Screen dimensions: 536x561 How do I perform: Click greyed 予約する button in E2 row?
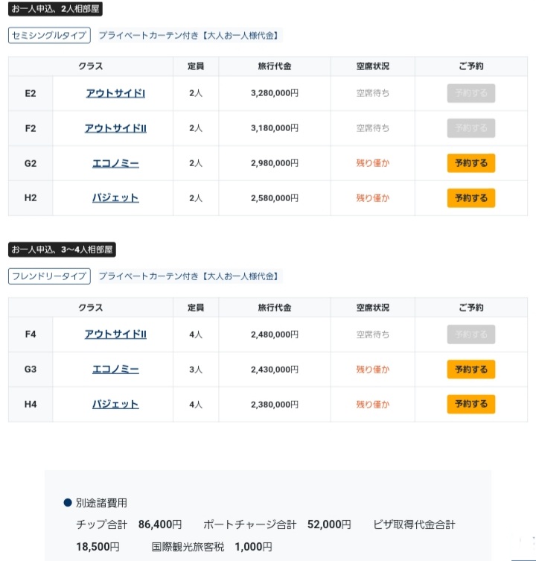(x=471, y=93)
